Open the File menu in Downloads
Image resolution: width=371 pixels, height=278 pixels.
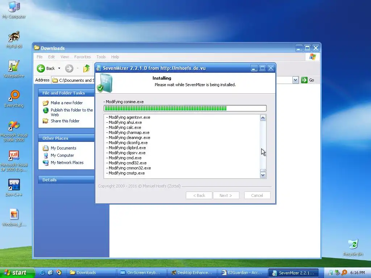coord(39,57)
